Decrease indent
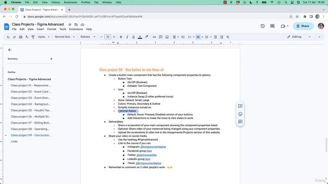Viewport: 328px width, 184px height. click(x=215, y=37)
